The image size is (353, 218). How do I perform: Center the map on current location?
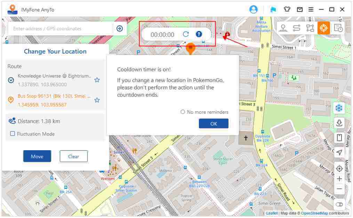pos(339,169)
